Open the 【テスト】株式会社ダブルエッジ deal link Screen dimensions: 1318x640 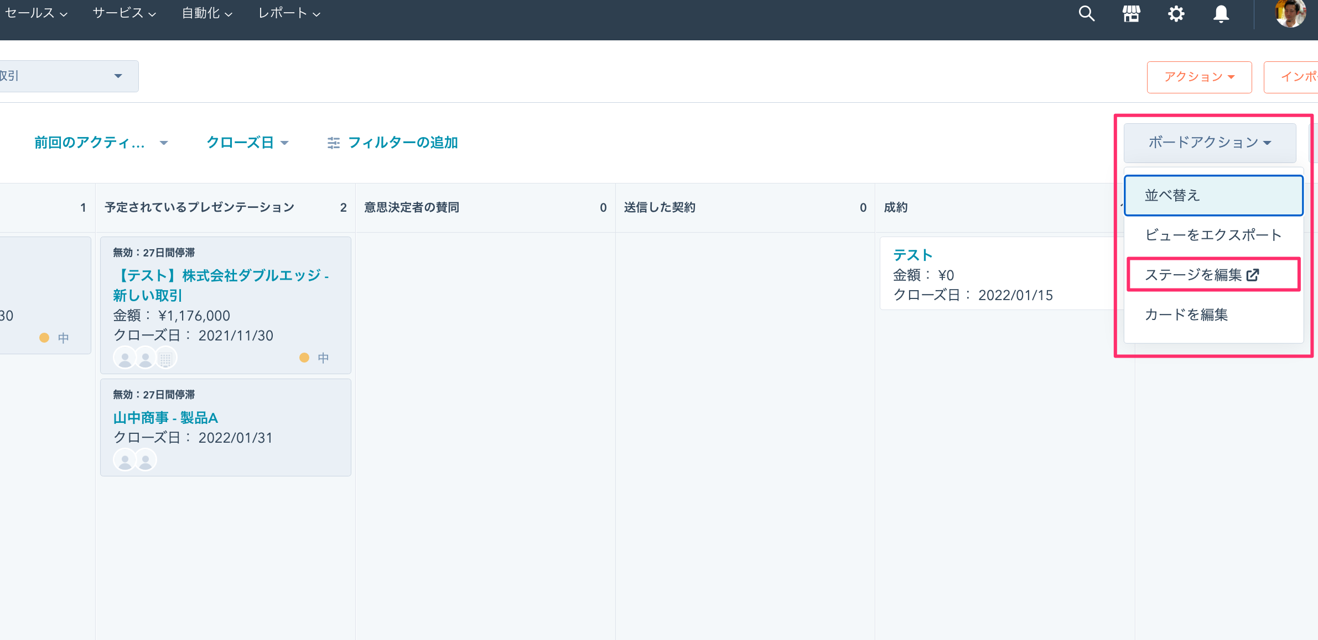pos(221,285)
